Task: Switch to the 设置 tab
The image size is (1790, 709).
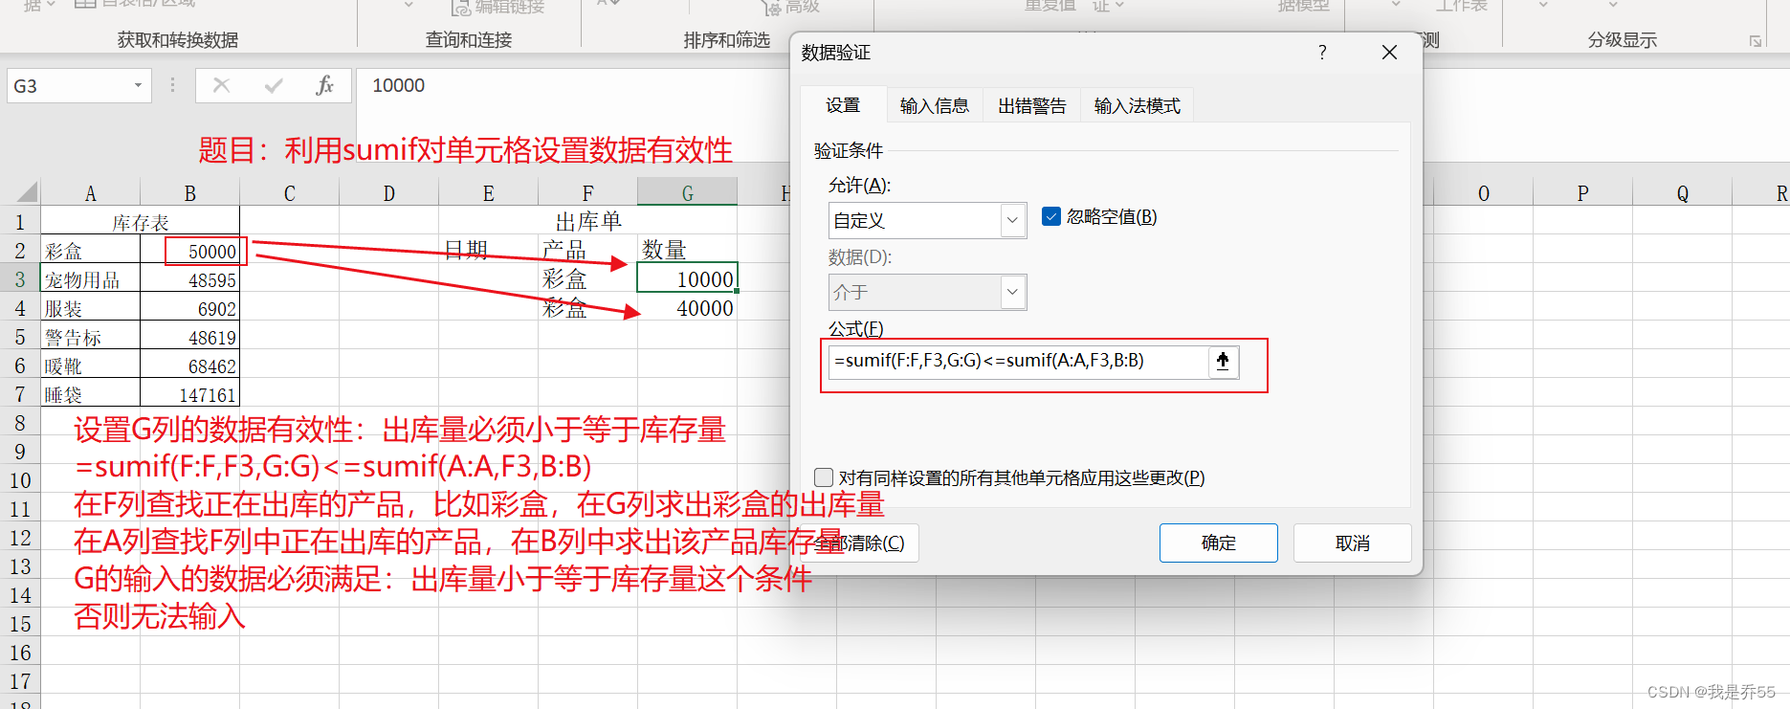Action: [843, 105]
